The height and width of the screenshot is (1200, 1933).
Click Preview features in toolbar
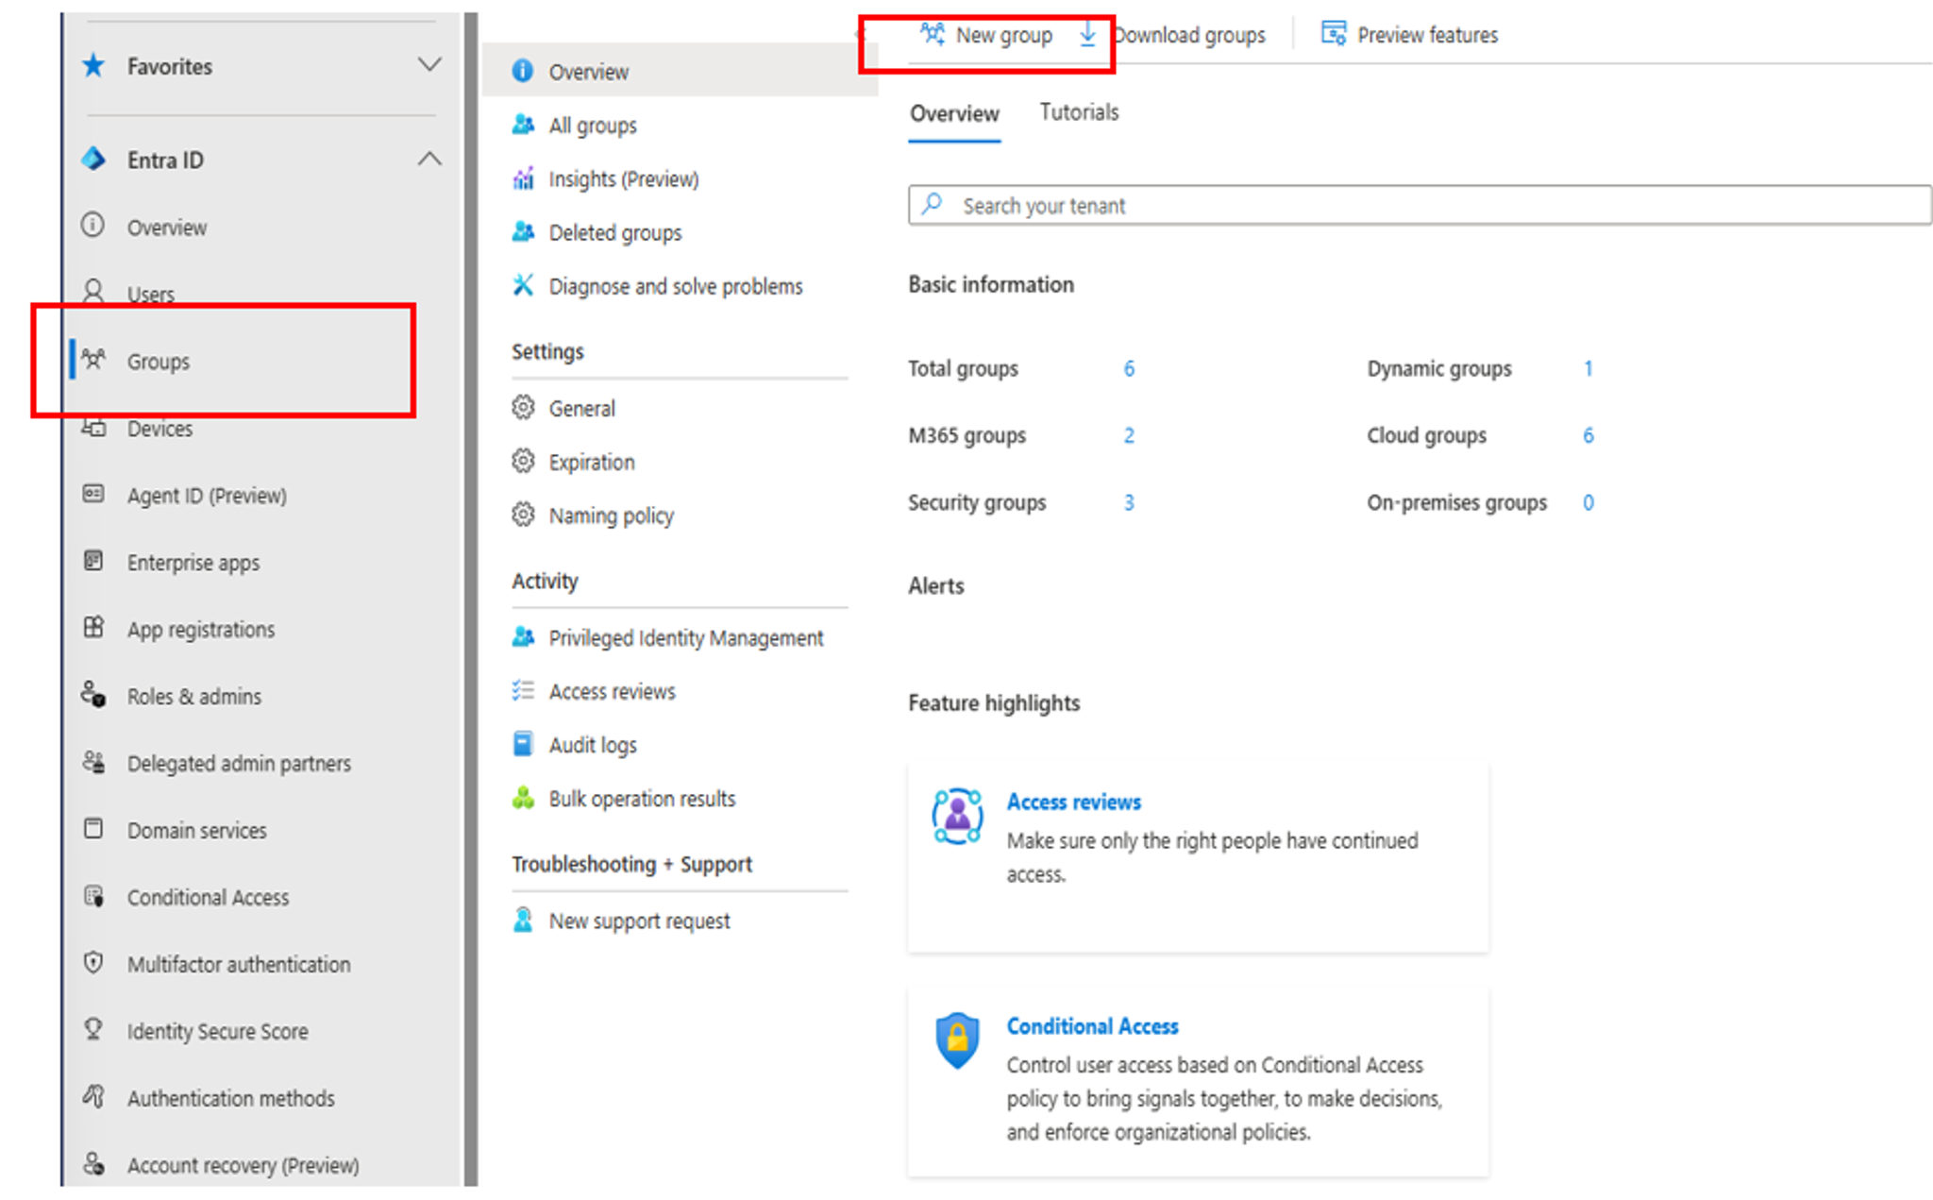(1410, 35)
